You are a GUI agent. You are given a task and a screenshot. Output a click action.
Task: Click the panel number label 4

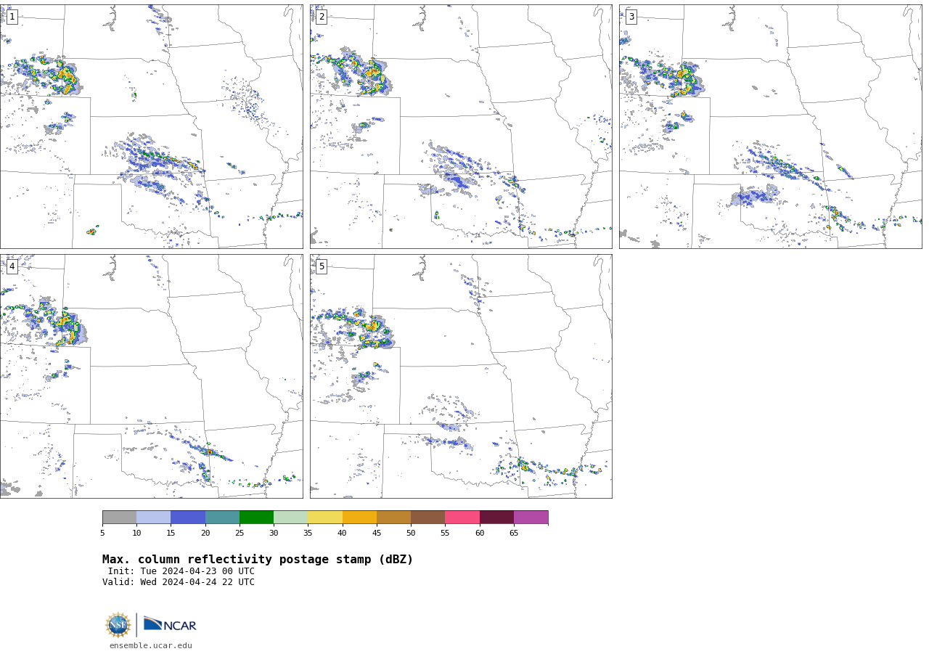[x=12, y=266]
